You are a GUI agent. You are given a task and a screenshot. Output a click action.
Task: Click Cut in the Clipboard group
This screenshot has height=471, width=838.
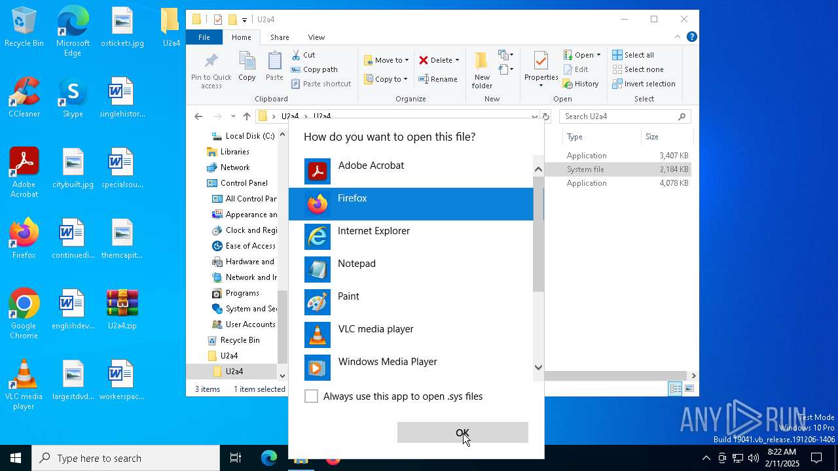click(x=303, y=55)
